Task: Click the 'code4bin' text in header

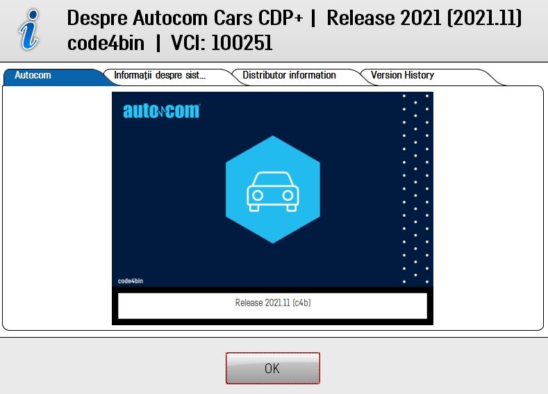Action: (106, 43)
